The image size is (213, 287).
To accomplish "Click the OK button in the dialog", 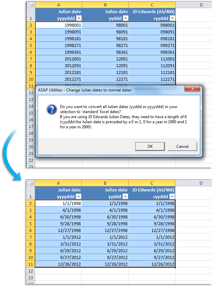I will click(150, 146).
